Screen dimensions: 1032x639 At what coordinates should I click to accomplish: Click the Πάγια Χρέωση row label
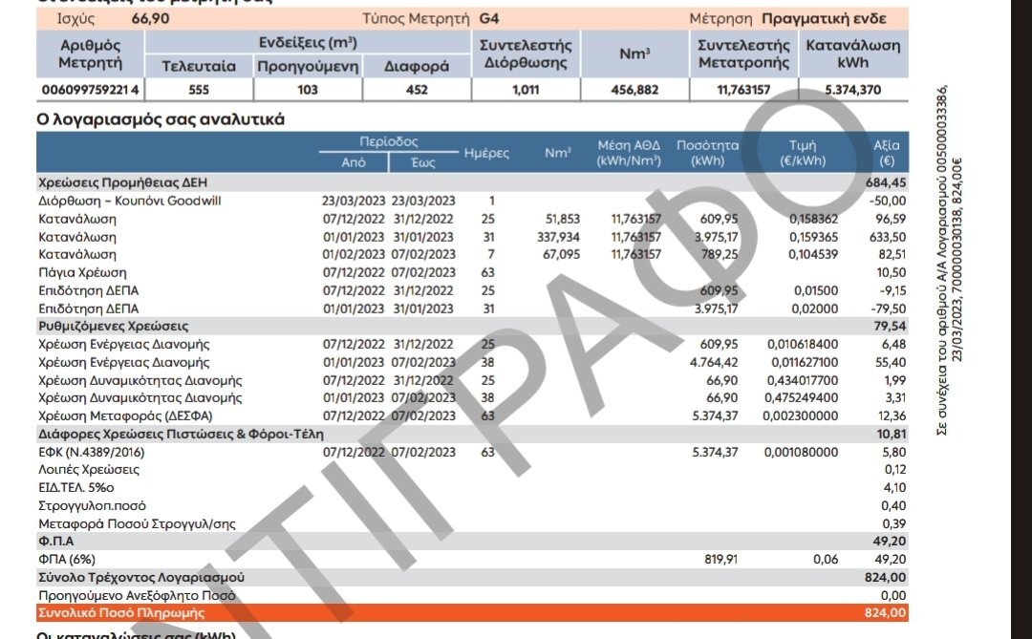tap(82, 272)
